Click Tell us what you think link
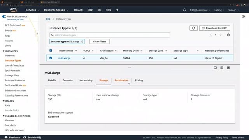This screenshot has height=140, width=249. click(x=15, y=19)
